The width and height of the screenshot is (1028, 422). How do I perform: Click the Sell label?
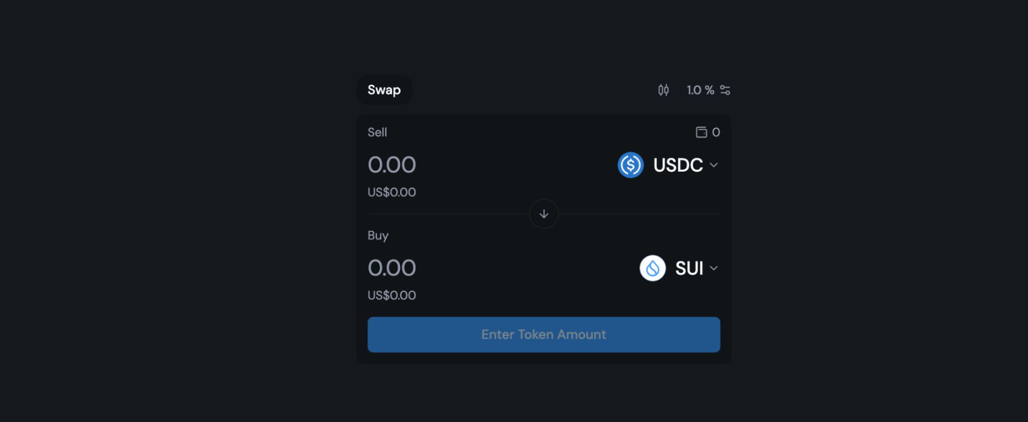[x=377, y=132]
